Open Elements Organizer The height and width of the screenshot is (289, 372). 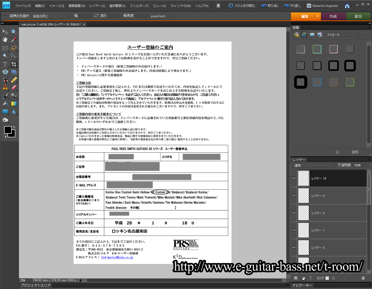[x=322, y=6]
